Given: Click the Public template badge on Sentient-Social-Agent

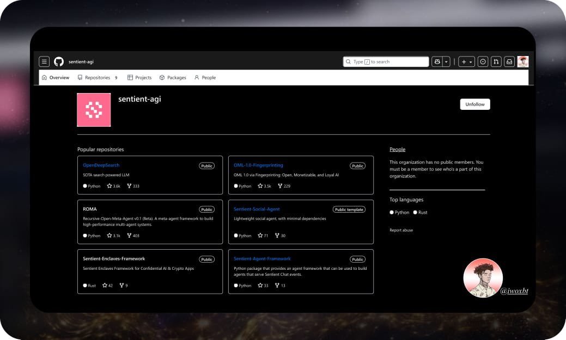Looking at the screenshot, I should (x=349, y=209).
